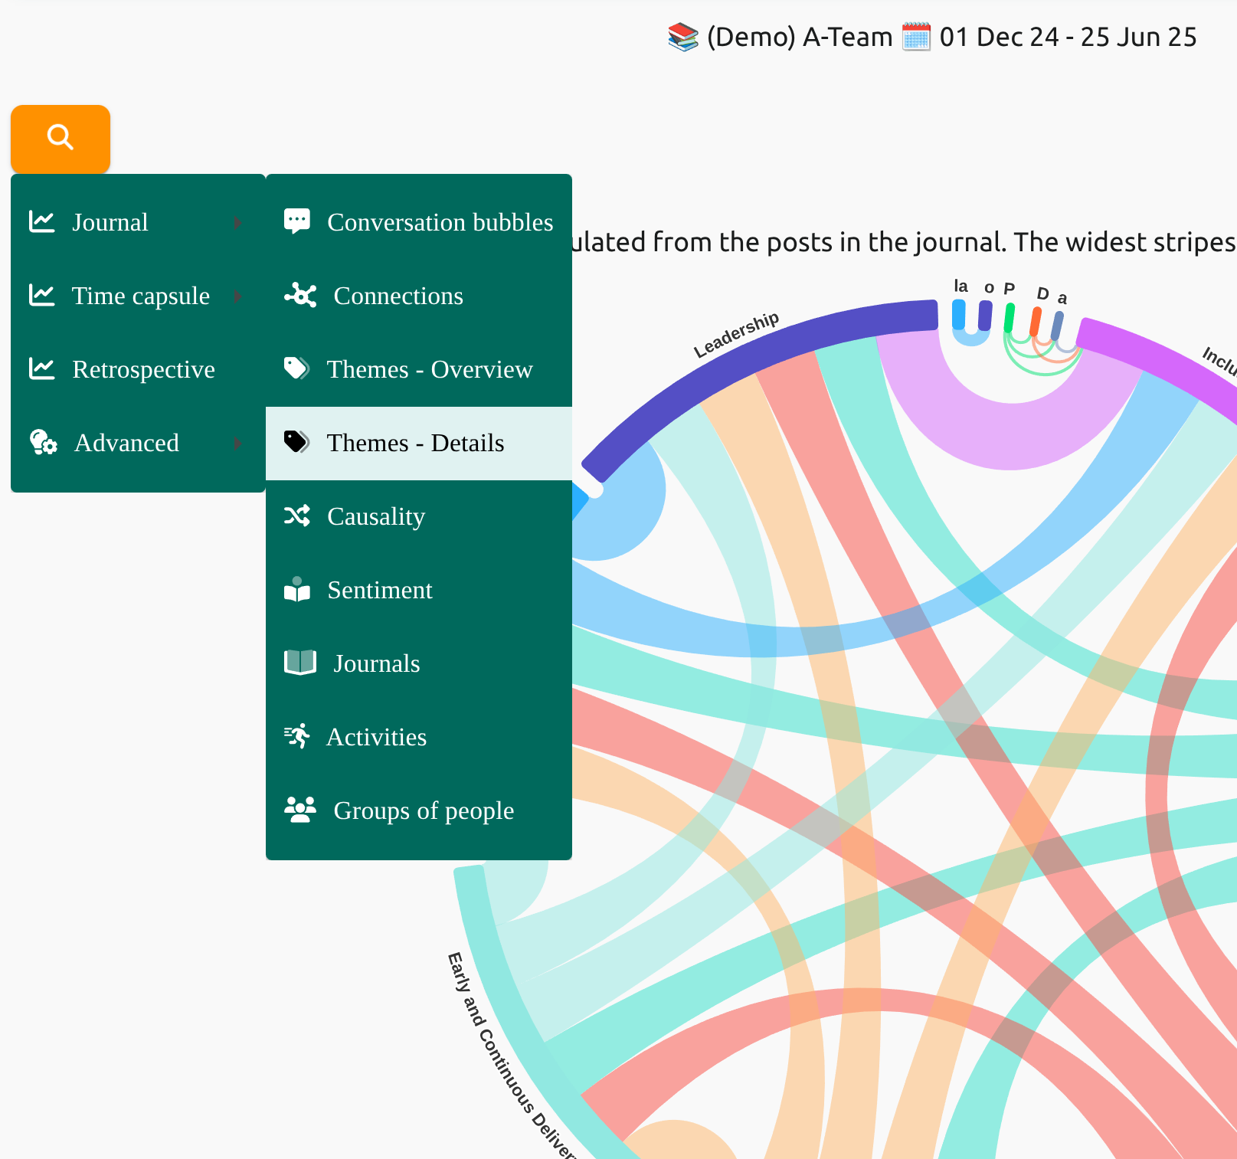Image resolution: width=1237 pixels, height=1159 pixels.
Task: Click the calendar emoji icon in header
Action: 916,37
